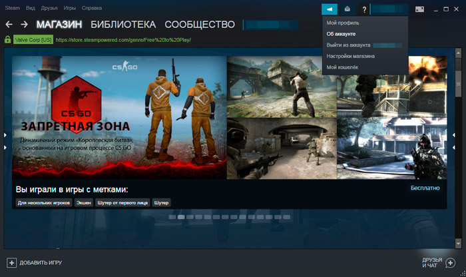Open ДРУЗЬЯ И ЧАТ
The width and height of the screenshot is (466, 277).
(x=432, y=263)
